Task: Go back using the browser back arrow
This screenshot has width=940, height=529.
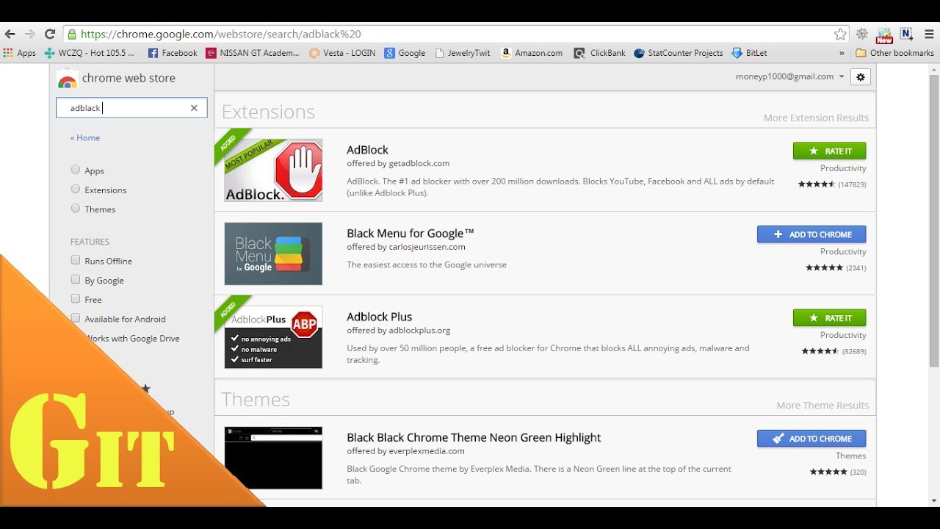Action: [10, 34]
